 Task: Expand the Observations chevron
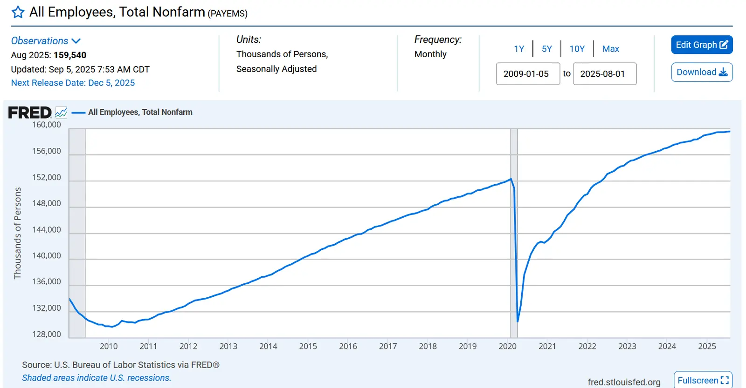coord(76,41)
